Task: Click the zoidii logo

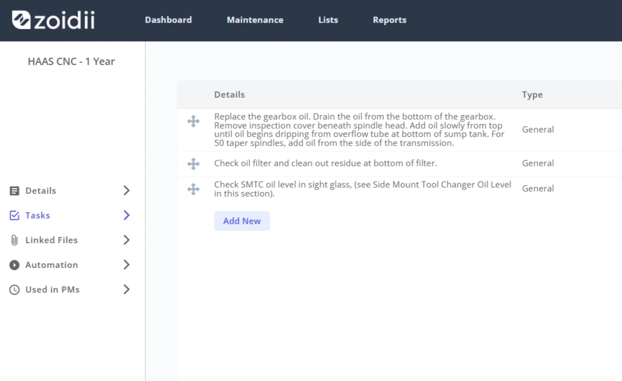Action: tap(53, 20)
